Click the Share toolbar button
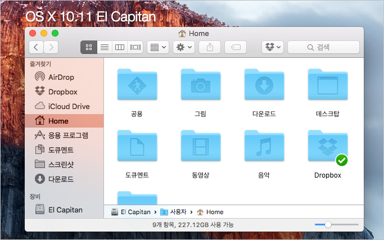 [x=210, y=47]
